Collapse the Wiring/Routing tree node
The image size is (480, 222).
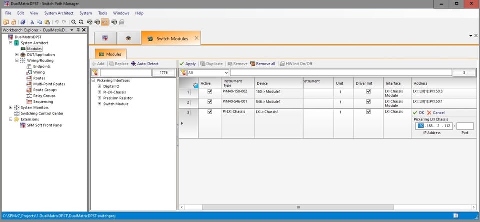click(17, 60)
